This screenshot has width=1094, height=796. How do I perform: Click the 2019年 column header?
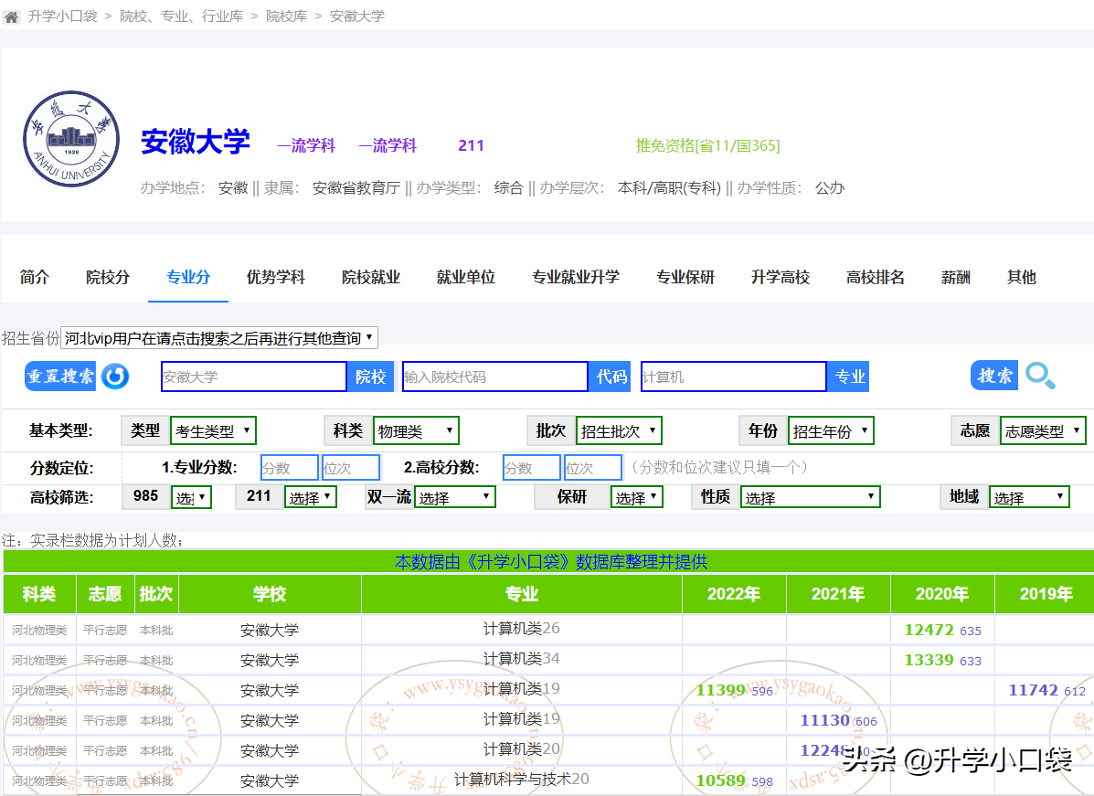point(1045,594)
